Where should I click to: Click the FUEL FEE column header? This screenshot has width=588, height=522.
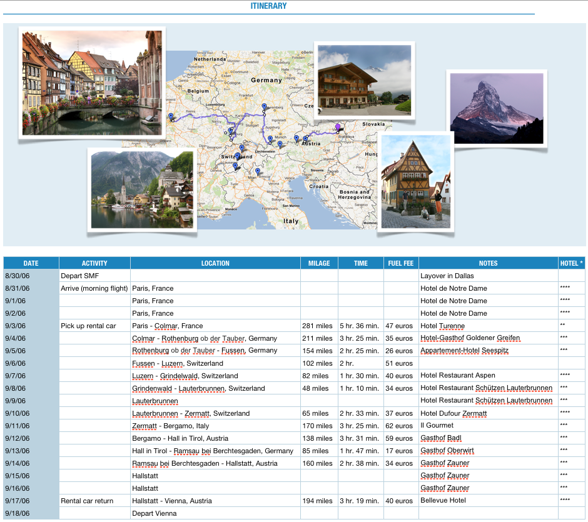coord(401,263)
